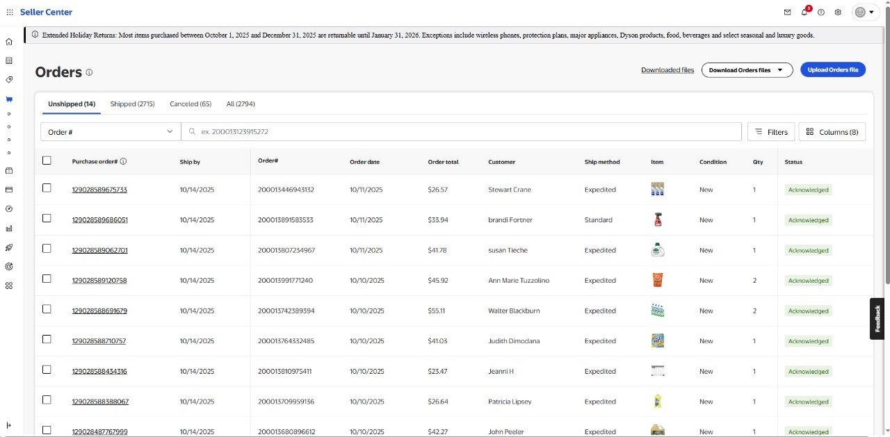Open the messages envelope icon
The width and height of the screenshot is (890, 437).
point(787,13)
